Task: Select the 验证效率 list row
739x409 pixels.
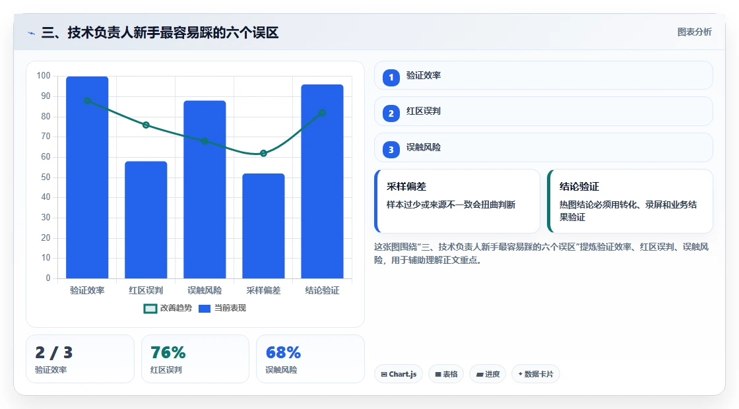Action: click(544, 75)
